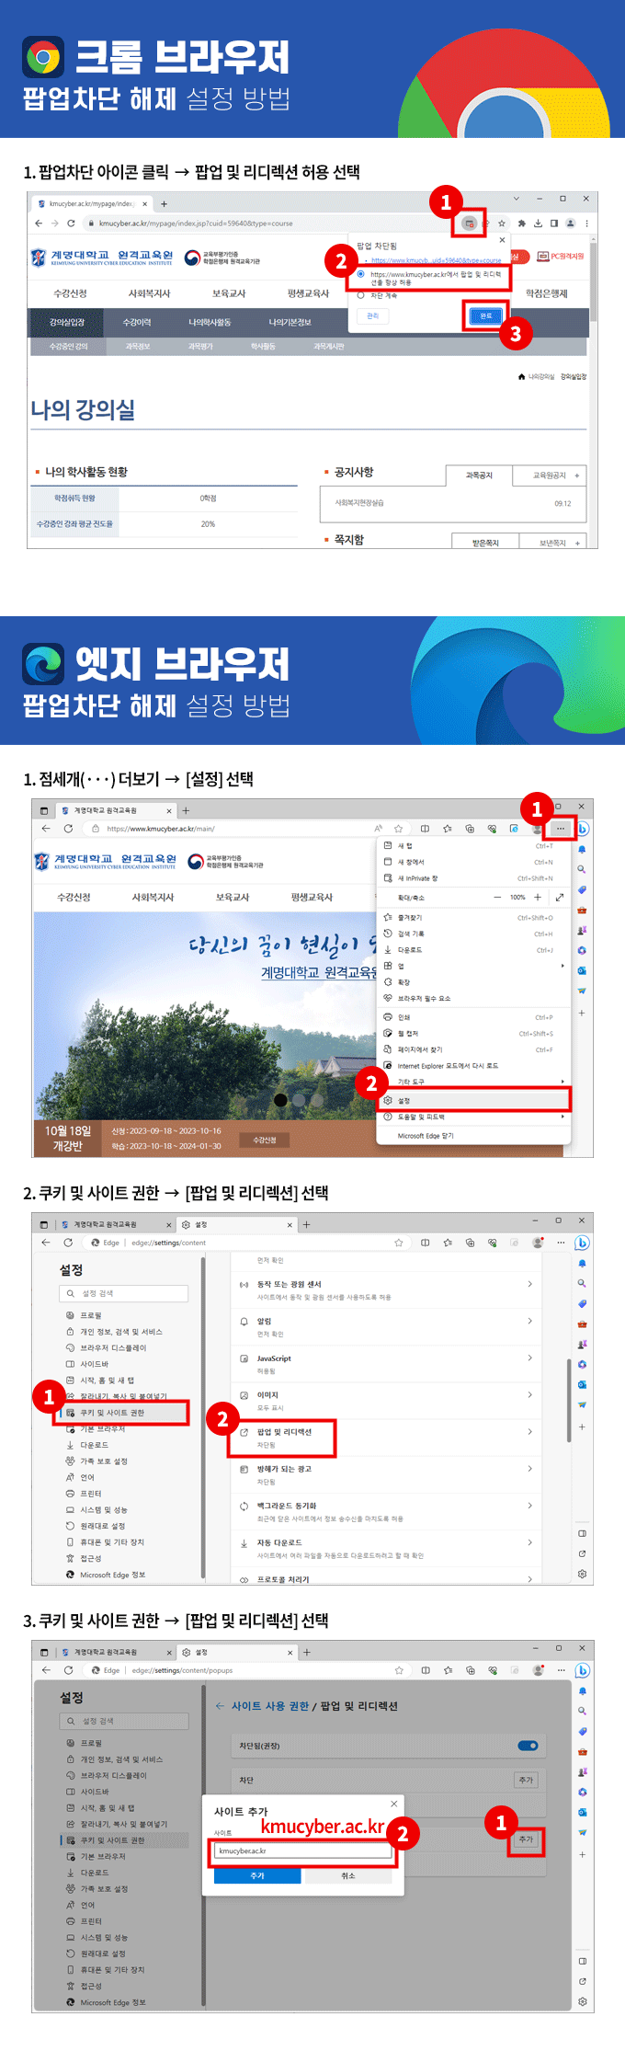The width and height of the screenshot is (625, 2051).
Task: Click 사이트 사용 권한 breadcrumb link
Action: coord(270,1706)
